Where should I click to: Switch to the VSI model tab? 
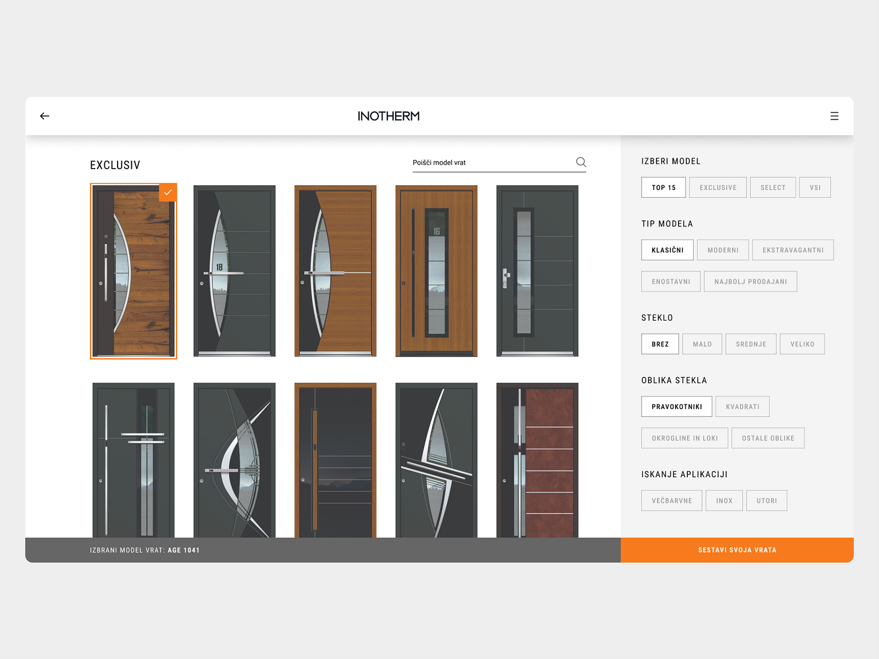coord(815,187)
